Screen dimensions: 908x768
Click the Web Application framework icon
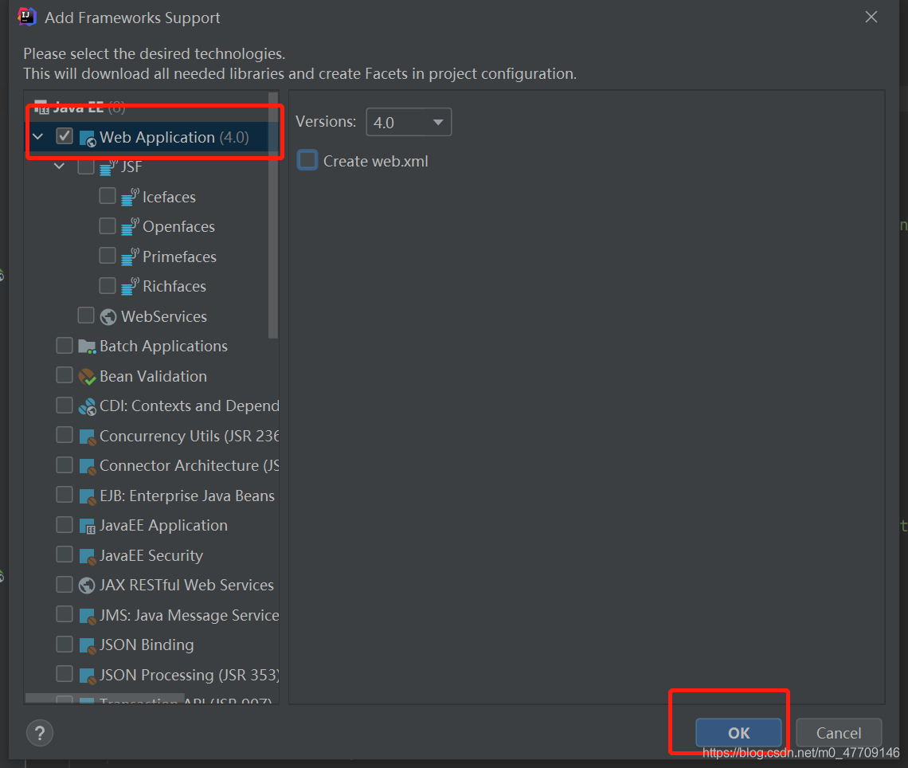pos(87,139)
